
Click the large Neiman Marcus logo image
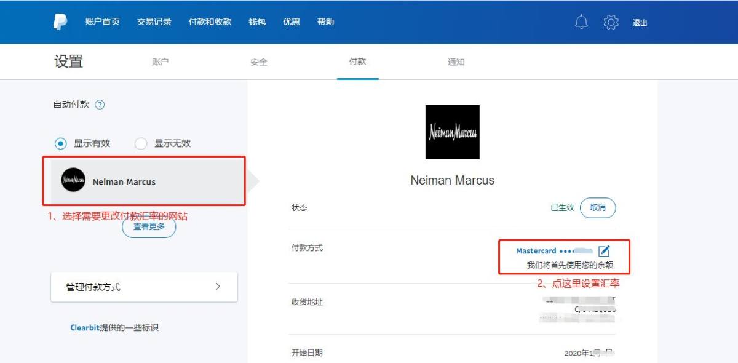pyautogui.click(x=452, y=132)
